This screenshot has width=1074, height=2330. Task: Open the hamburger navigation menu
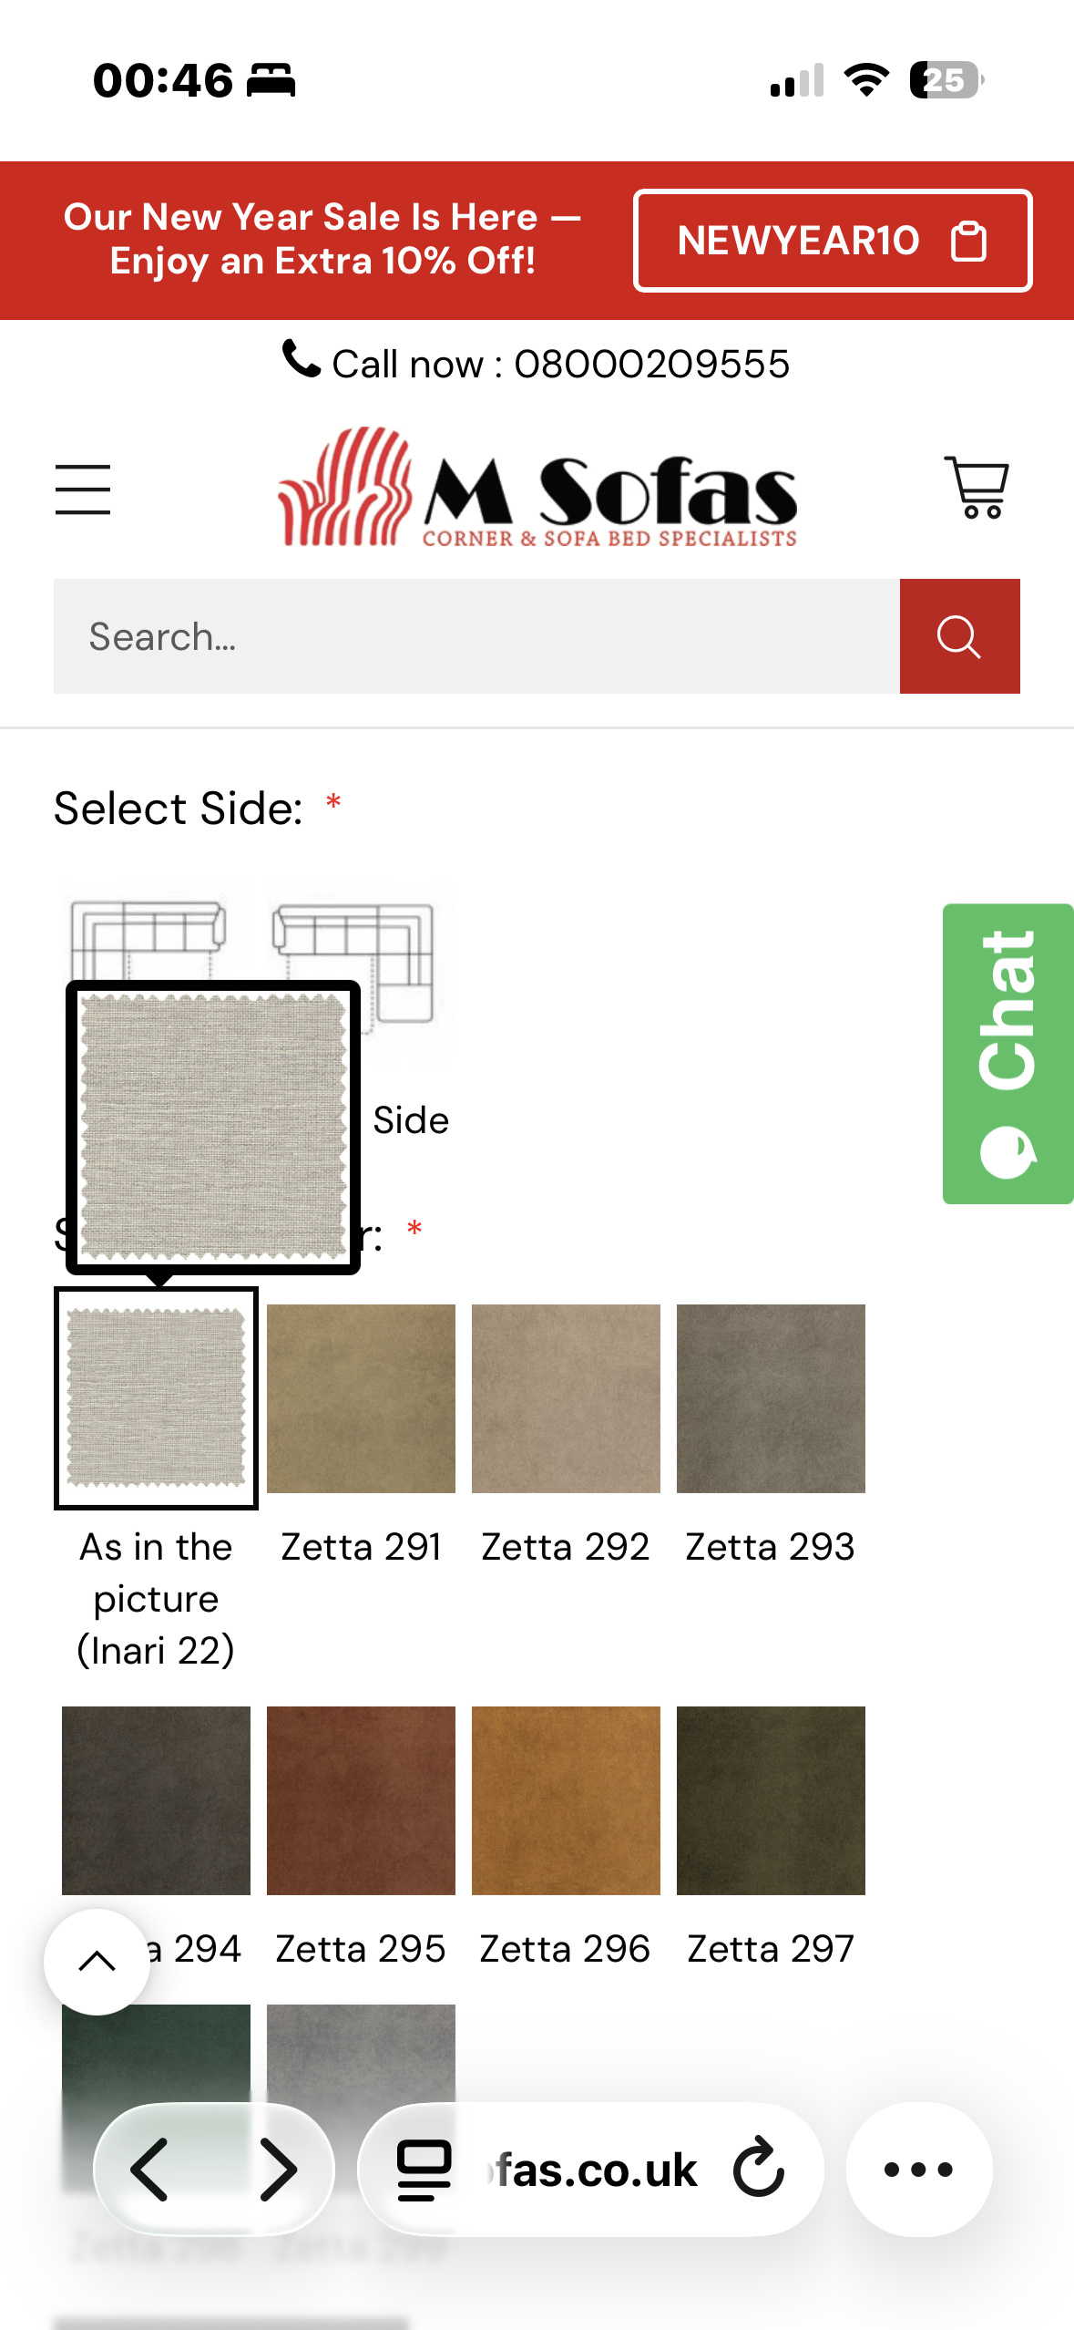pos(83,490)
